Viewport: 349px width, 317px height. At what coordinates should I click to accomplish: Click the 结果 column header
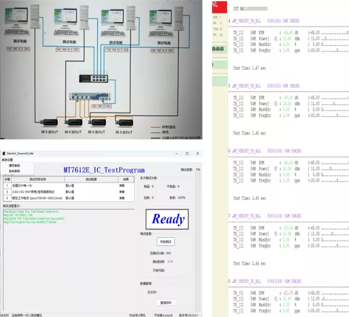click(x=126, y=179)
